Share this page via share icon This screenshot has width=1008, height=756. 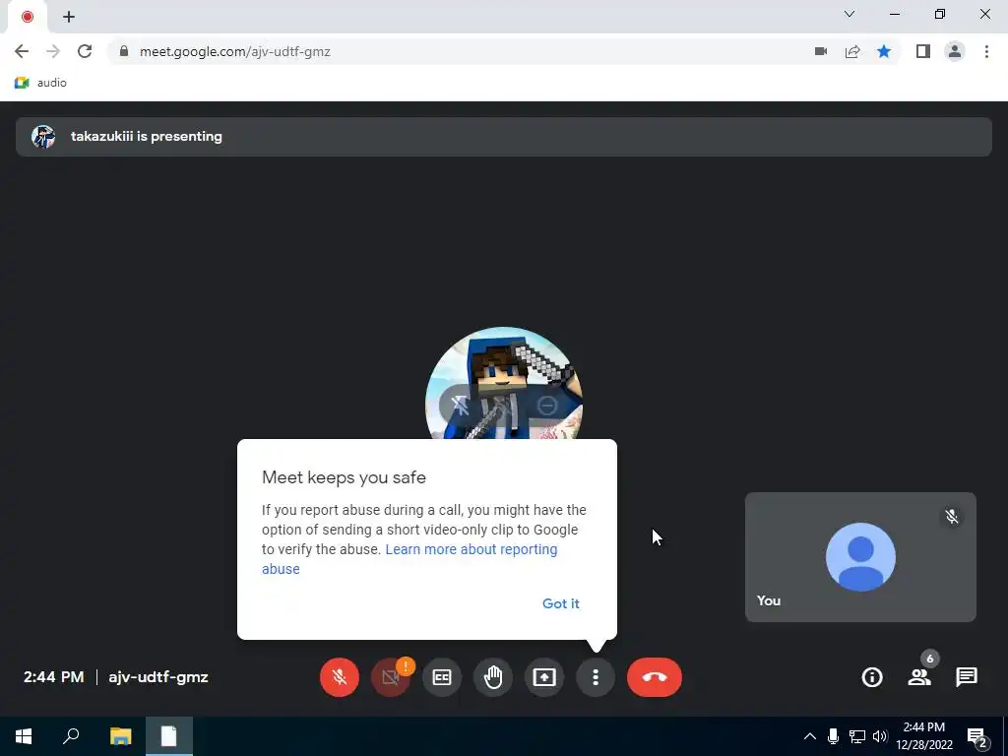[x=852, y=51]
